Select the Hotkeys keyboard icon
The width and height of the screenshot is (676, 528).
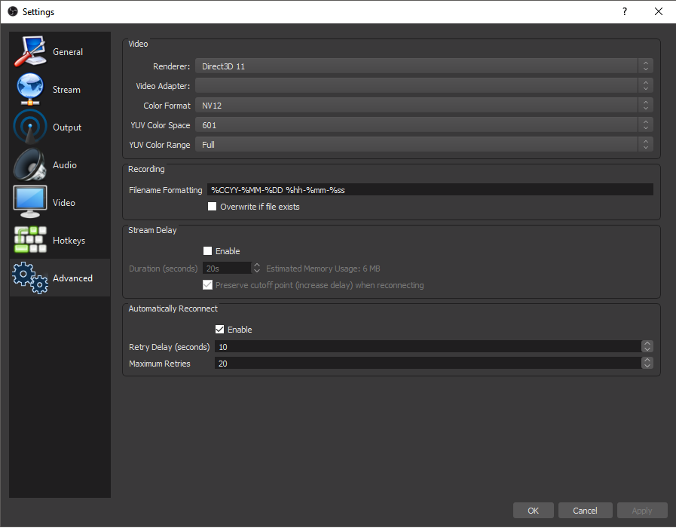pos(30,240)
